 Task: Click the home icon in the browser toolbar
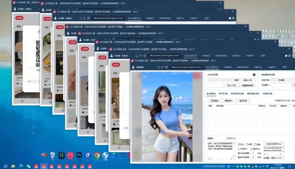coord(159,67)
